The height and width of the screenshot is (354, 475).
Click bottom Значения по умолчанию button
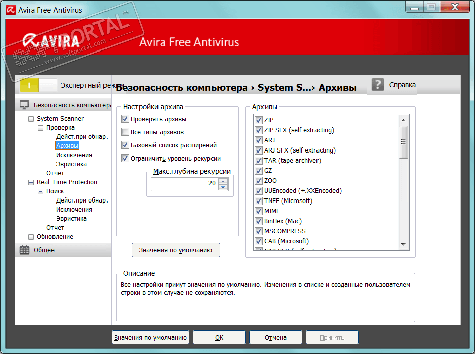(x=150, y=337)
